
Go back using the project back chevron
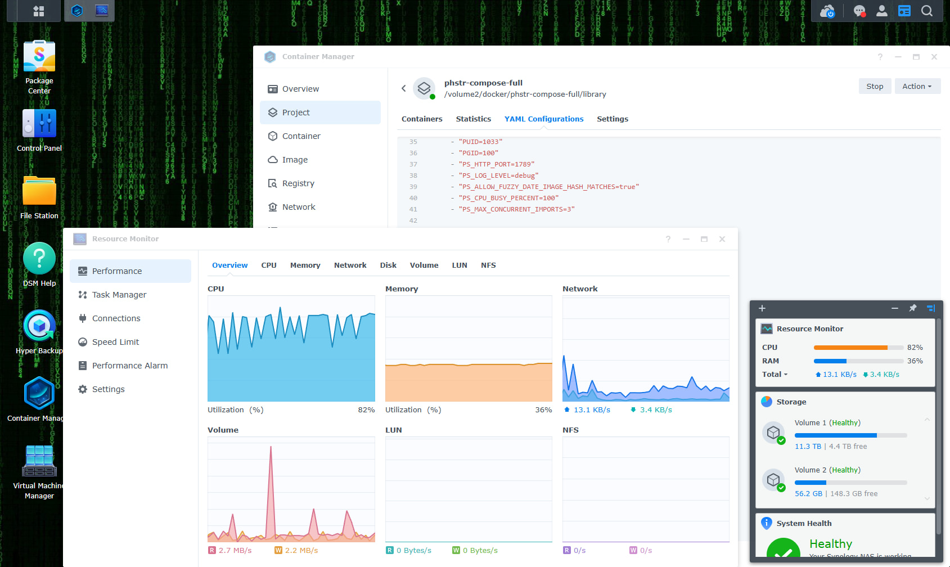click(x=403, y=88)
